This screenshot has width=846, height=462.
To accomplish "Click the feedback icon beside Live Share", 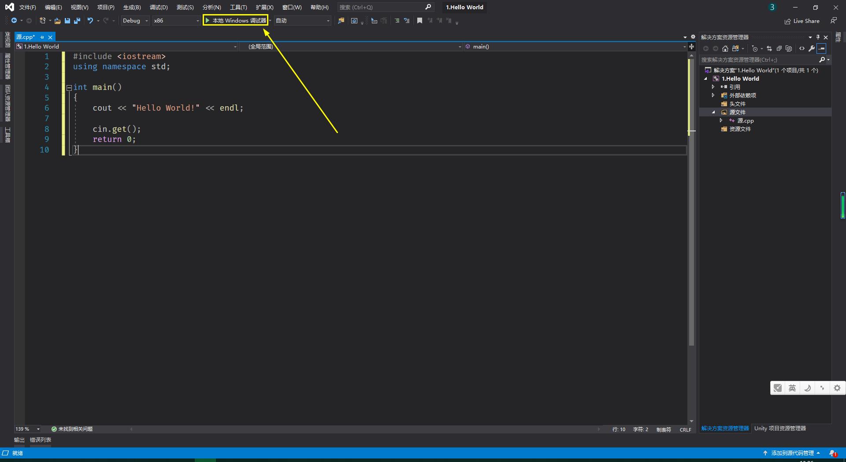I will pyautogui.click(x=834, y=21).
